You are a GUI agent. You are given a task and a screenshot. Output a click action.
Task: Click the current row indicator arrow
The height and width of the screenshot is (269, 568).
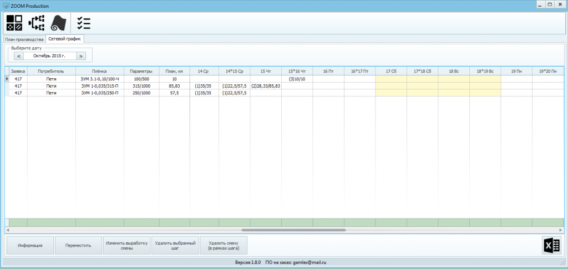[7, 79]
